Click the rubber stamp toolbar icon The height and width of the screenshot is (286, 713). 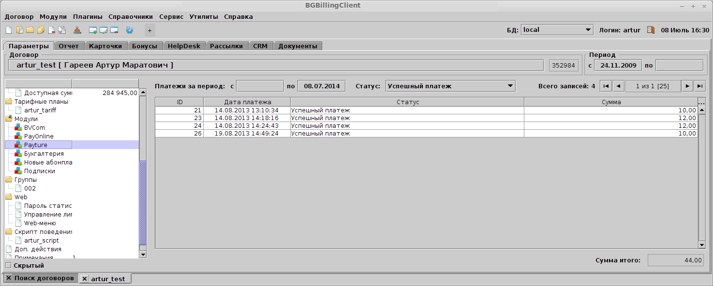[x=77, y=30]
